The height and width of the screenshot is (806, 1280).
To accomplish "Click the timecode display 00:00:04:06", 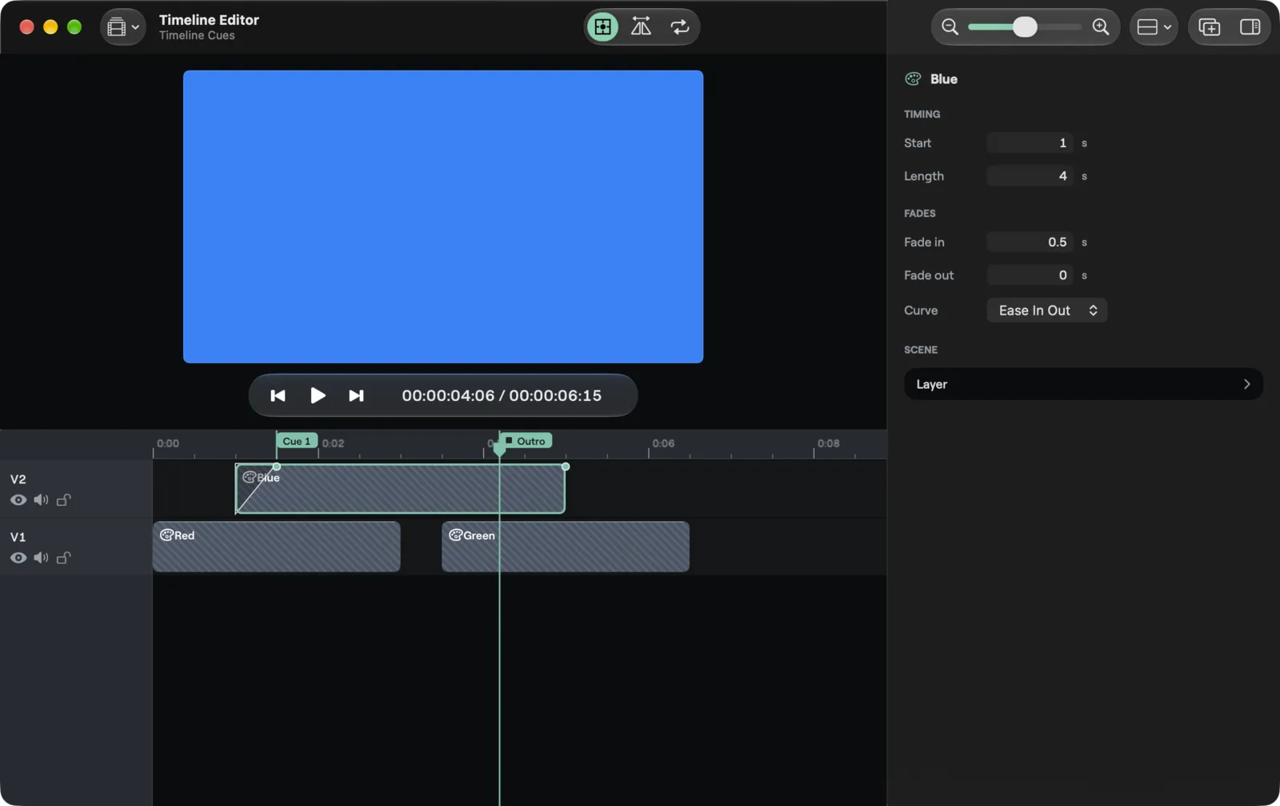I will [x=448, y=395].
